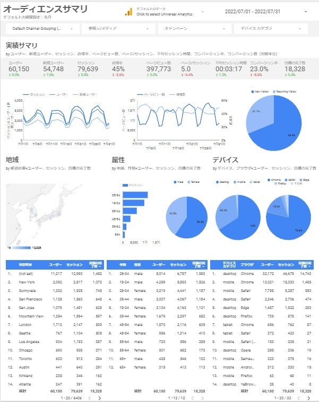
Task: Click the 65+ female row in age table
Action: point(157,367)
